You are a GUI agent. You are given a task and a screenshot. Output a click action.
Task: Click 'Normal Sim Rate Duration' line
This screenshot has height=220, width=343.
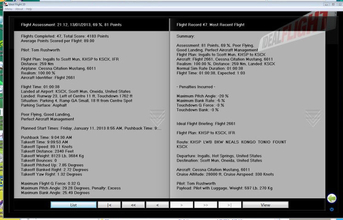(x=210, y=68)
